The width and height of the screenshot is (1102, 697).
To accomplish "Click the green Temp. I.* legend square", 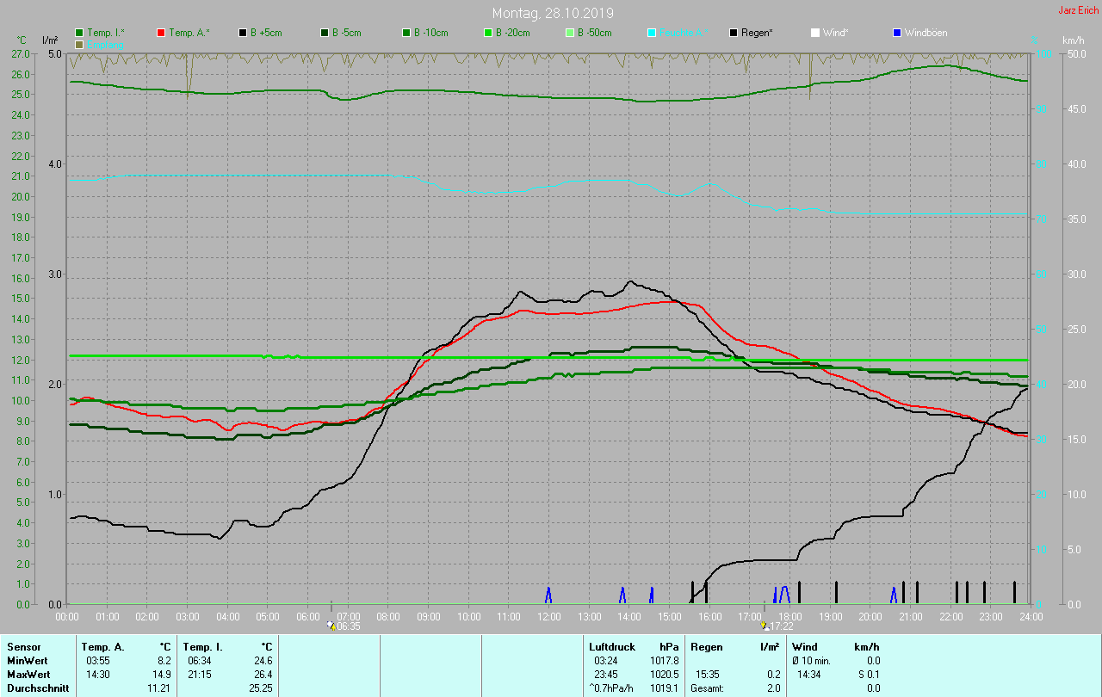I will click(80, 33).
